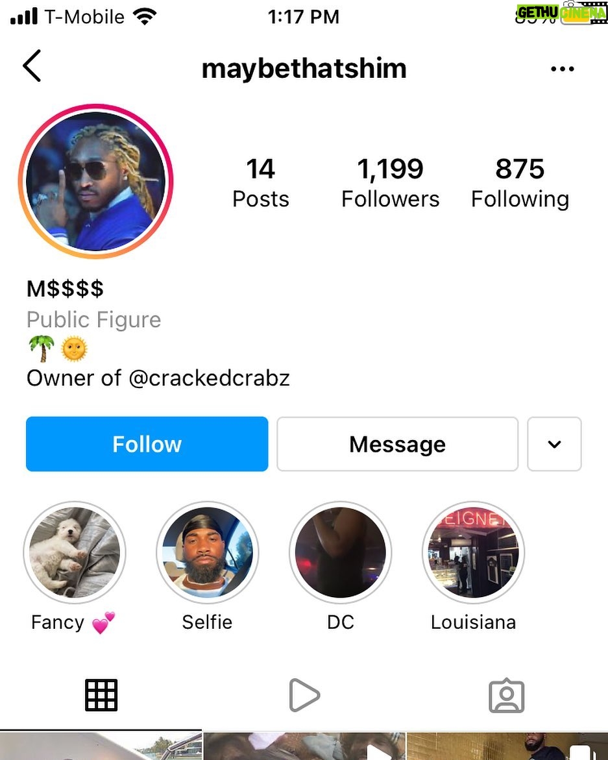Open the tagged photos tab
The image size is (608, 760).
[x=506, y=695]
